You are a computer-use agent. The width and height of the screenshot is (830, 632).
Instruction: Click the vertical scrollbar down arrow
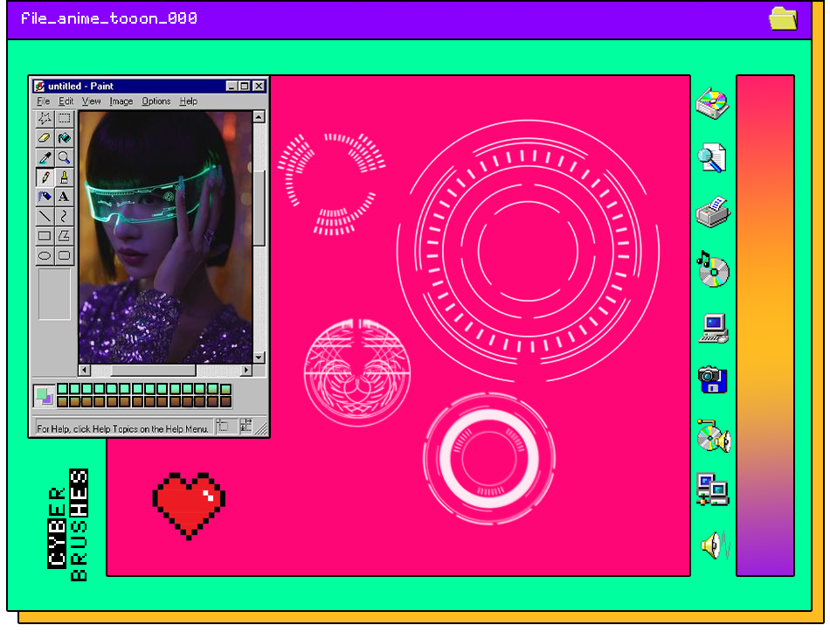[259, 357]
